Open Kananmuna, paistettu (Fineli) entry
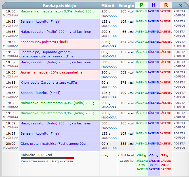The height and width of the screenshot is (177, 189). (44, 42)
